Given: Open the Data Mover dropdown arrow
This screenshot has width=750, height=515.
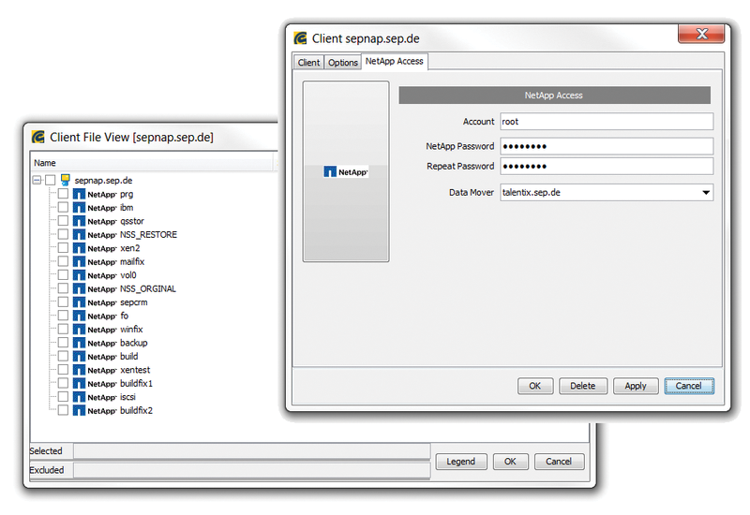Looking at the screenshot, I should [x=706, y=193].
